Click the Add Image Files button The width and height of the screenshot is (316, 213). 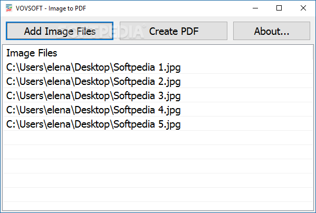pos(60,31)
